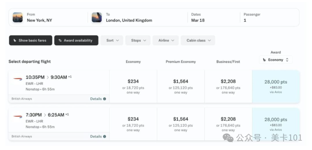Toggle the Show basic fares button
Image resolution: width=312 pixels, height=150 pixels.
[x=30, y=40]
